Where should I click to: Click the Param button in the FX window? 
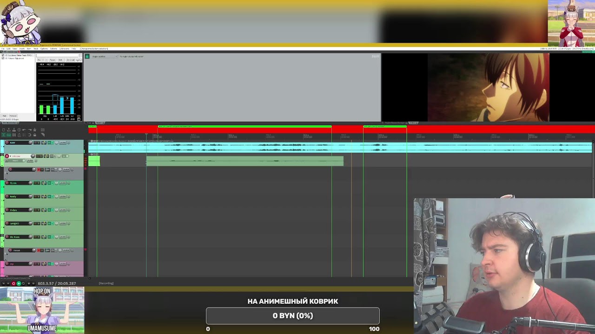tap(52, 60)
